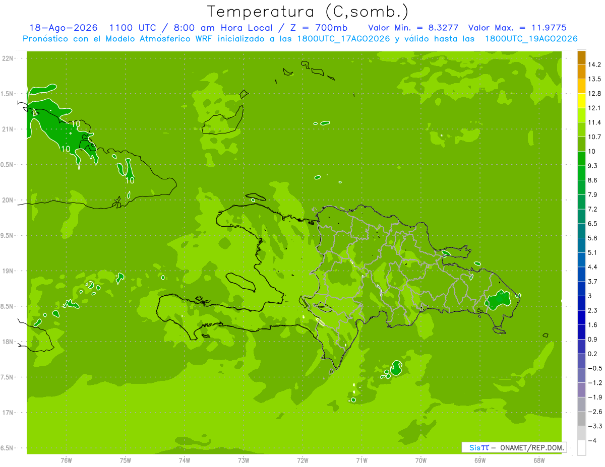Click the "0.2" legend value
This screenshot has height=467, width=605.
click(592, 354)
